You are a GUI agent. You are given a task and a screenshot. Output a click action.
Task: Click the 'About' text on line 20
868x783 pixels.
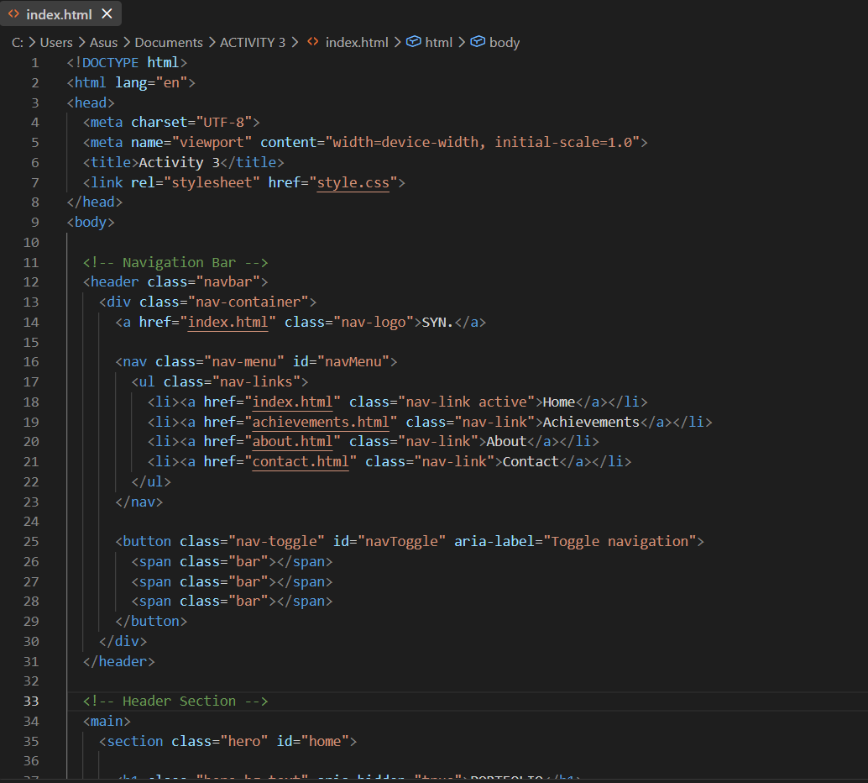(x=506, y=442)
